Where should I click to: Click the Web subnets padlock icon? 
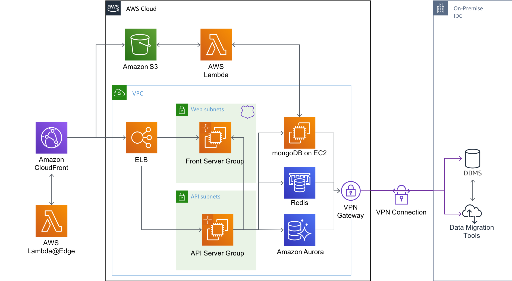click(x=182, y=110)
